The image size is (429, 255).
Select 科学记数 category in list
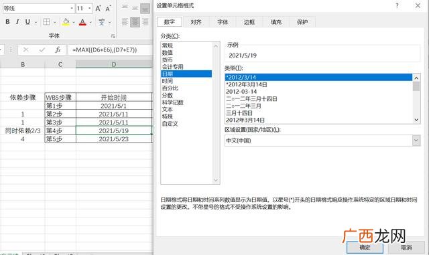186,102
